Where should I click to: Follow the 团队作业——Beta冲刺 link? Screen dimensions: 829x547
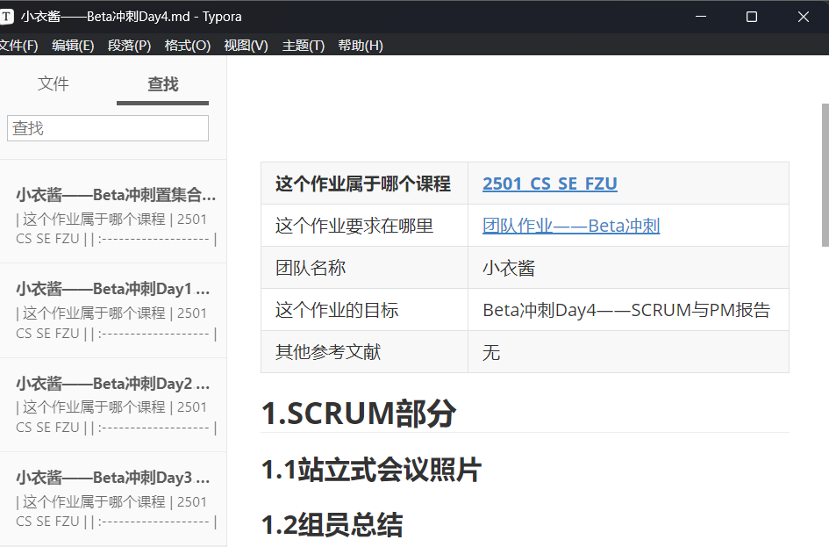571,226
